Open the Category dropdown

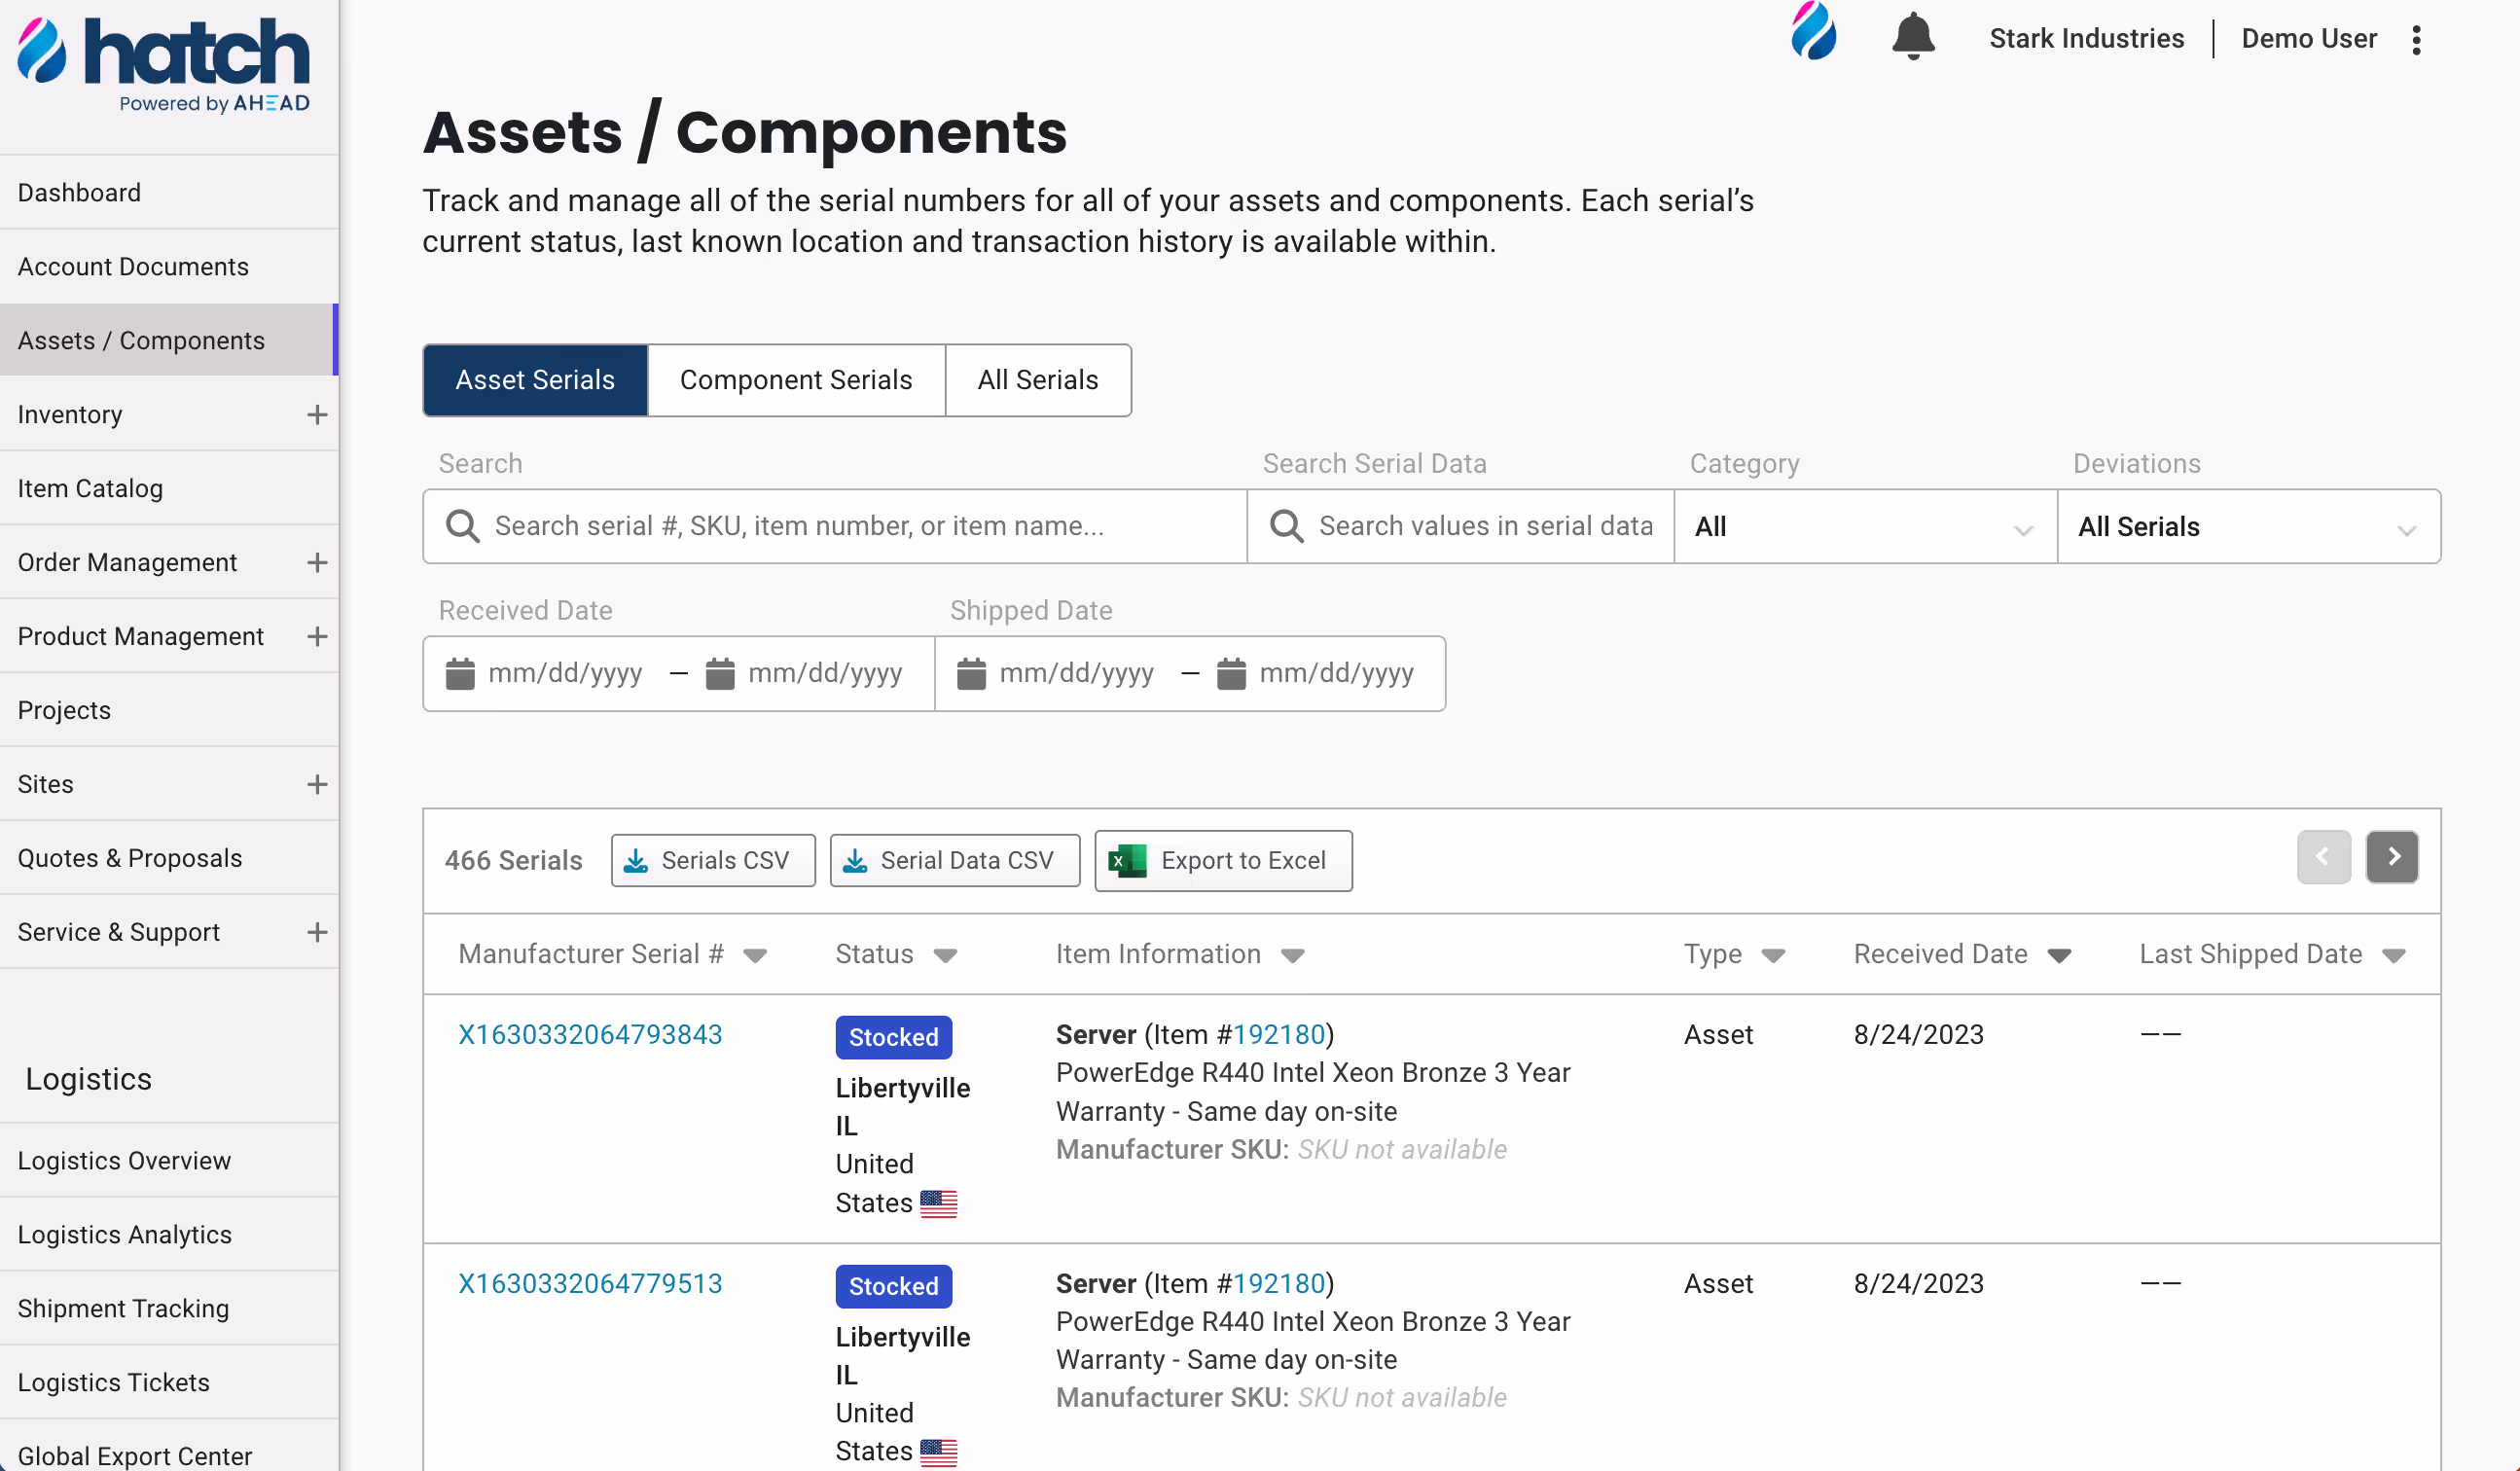(x=1864, y=527)
